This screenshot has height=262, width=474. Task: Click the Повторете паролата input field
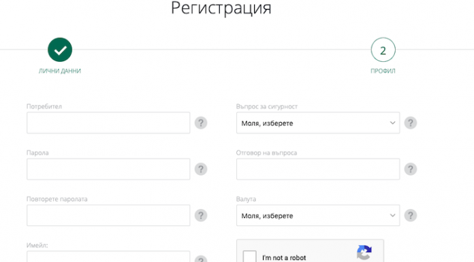pyautogui.click(x=108, y=216)
